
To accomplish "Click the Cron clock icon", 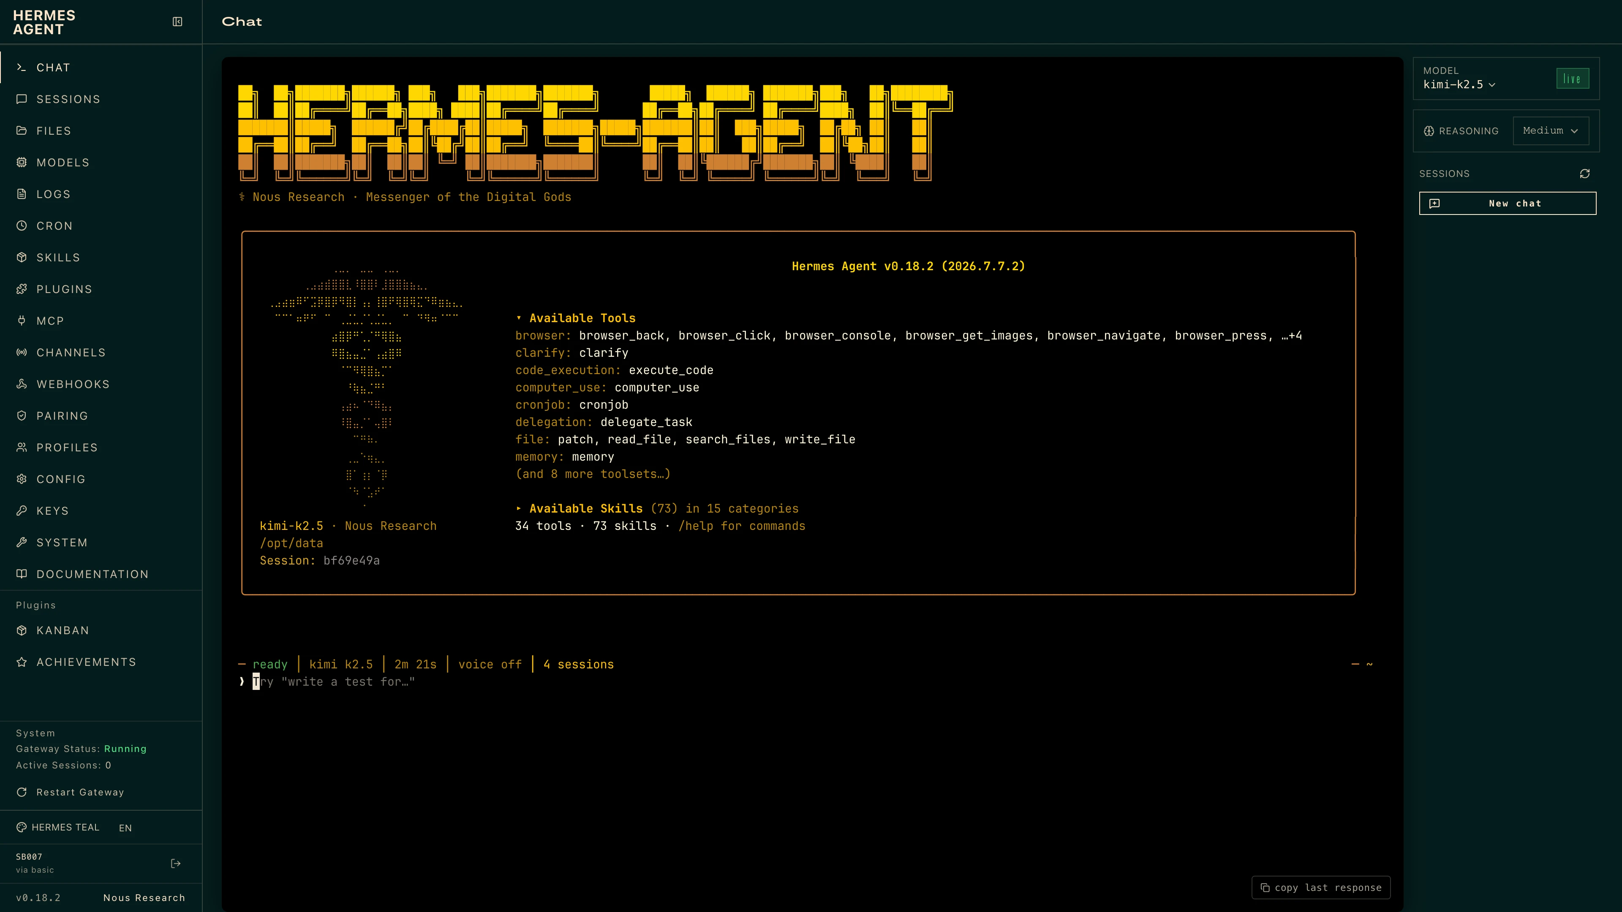I will [x=22, y=225].
